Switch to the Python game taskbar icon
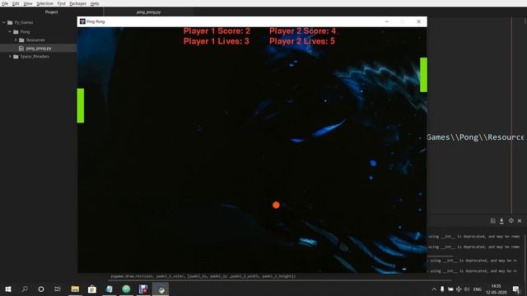 161,289
